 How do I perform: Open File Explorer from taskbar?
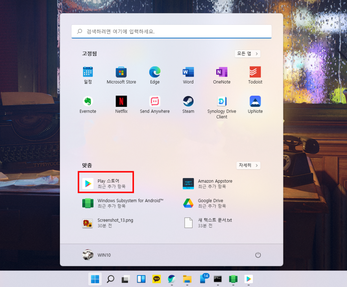pos(187,279)
